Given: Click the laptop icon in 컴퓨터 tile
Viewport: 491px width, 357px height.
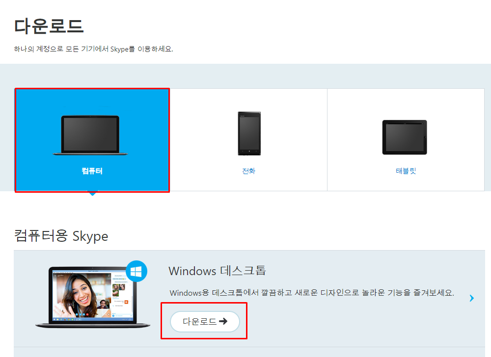Looking at the screenshot, I should (90, 135).
